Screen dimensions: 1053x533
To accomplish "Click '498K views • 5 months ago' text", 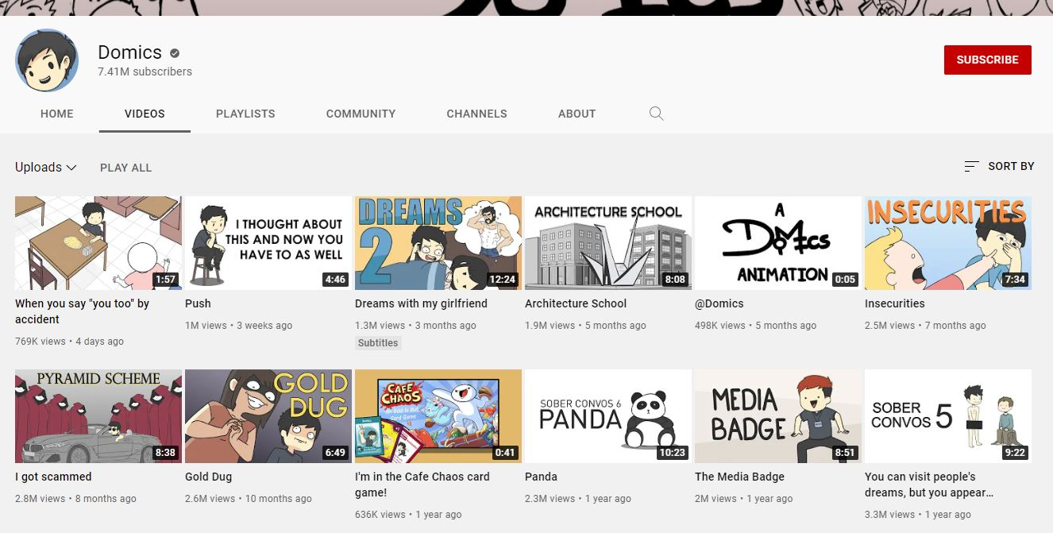I will [x=755, y=326].
